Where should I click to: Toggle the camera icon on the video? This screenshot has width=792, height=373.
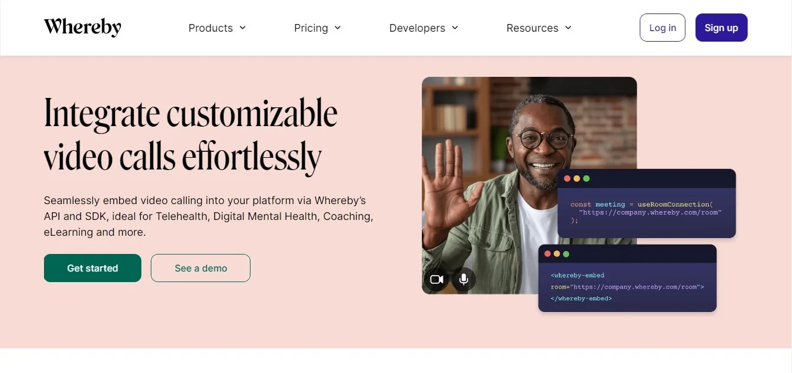(x=436, y=279)
